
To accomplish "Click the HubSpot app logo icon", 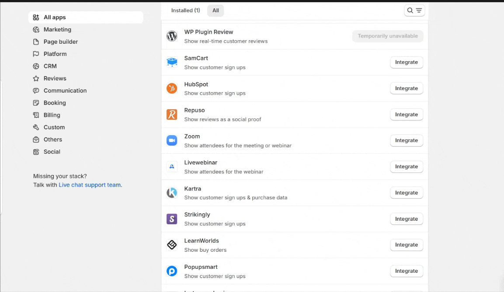I will 172,88.
